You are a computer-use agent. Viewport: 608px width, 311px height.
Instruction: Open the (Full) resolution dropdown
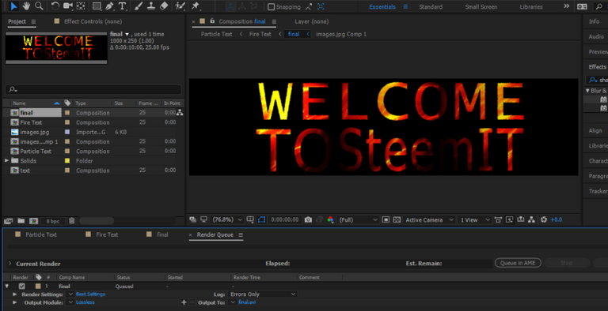(358, 219)
